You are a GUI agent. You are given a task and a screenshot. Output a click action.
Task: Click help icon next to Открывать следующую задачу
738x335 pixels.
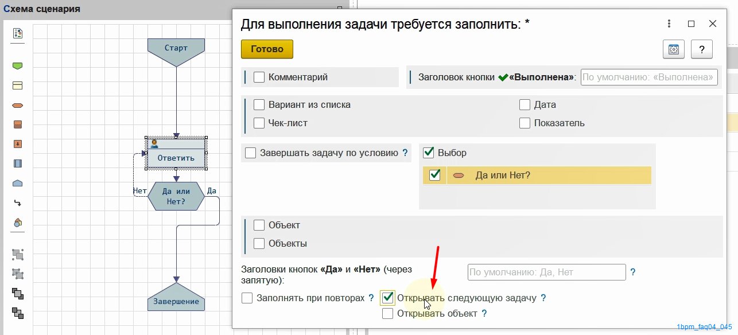[543, 298]
